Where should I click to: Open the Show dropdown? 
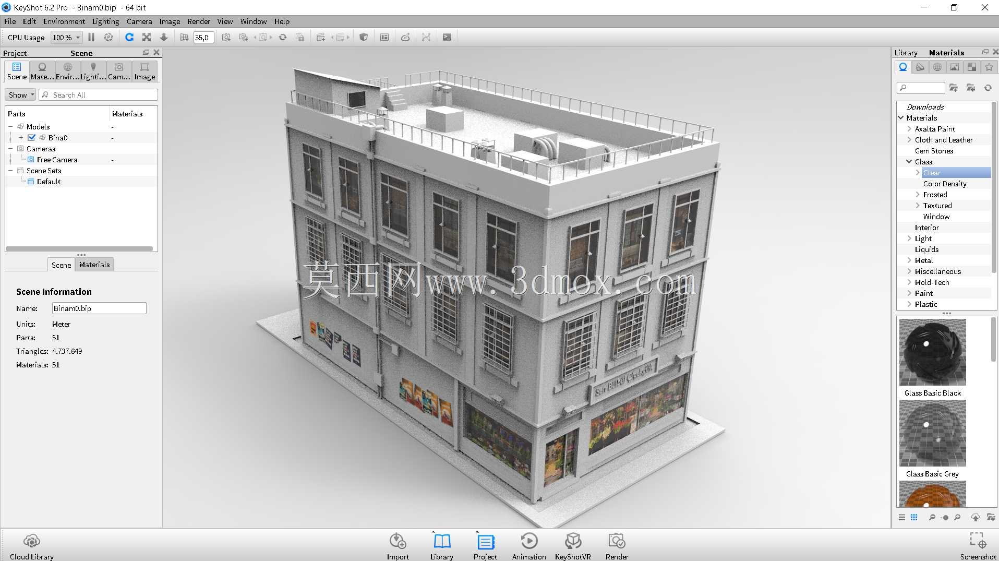click(21, 94)
